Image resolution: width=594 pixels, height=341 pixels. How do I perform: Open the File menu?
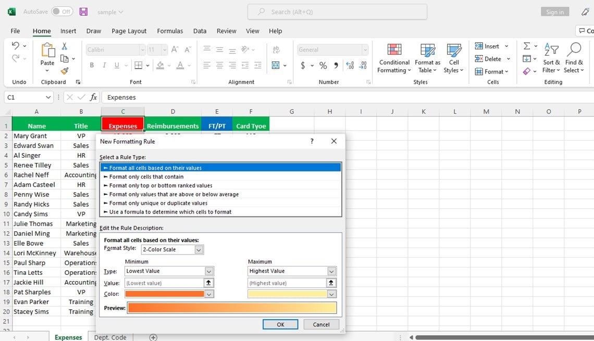coord(15,31)
